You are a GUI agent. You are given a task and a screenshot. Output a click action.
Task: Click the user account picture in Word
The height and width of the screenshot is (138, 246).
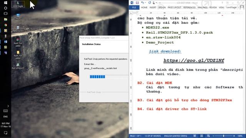[x=242, y=7]
